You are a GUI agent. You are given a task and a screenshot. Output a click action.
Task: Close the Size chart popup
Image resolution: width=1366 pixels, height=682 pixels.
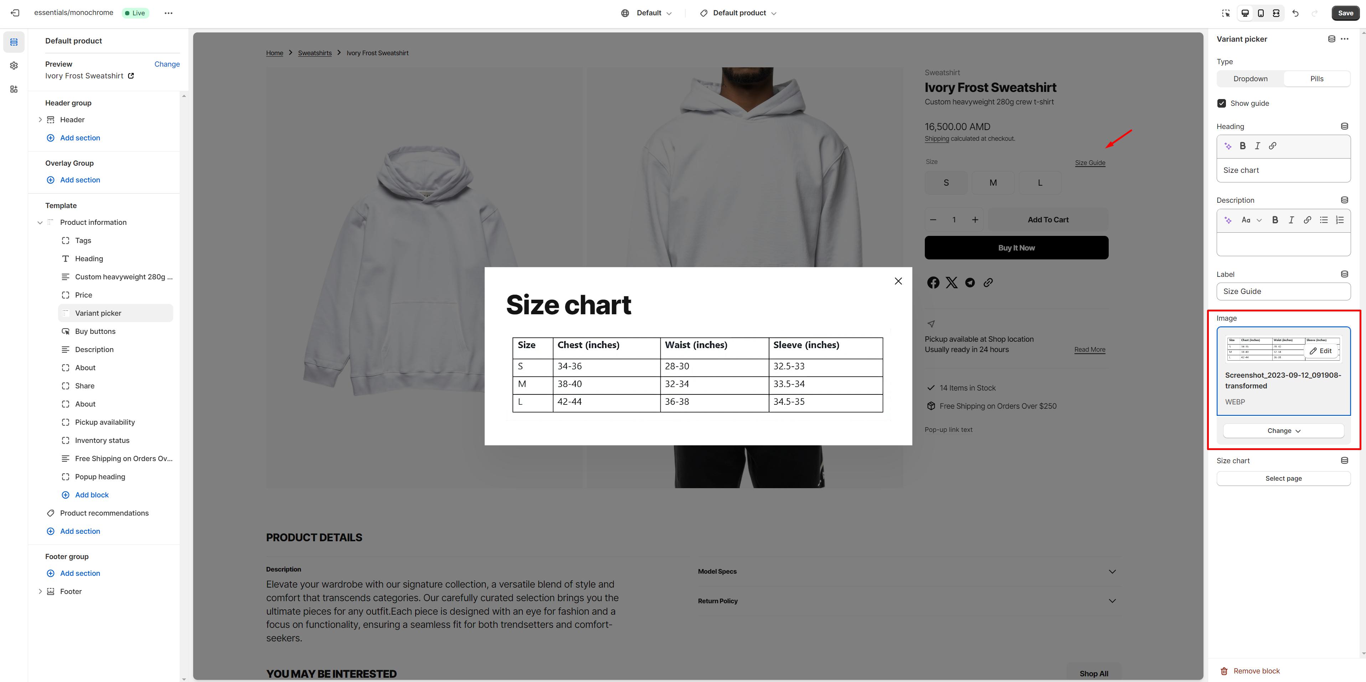click(x=898, y=281)
